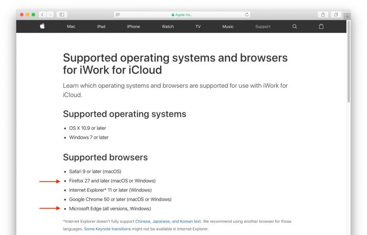Open Reader view icon in address bar
The width and height of the screenshot is (367, 235).
(x=118, y=14)
